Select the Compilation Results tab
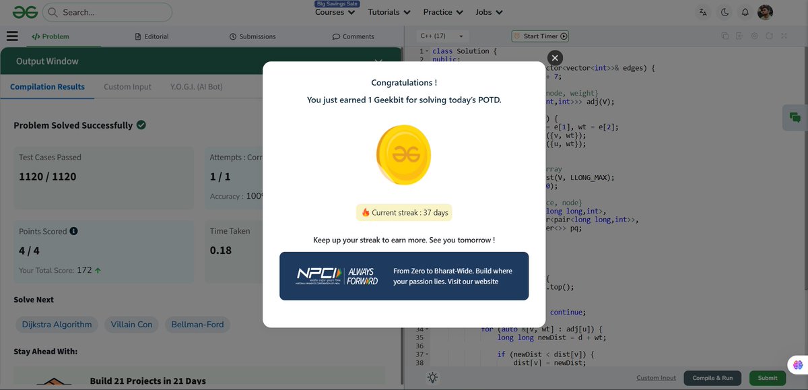The image size is (808, 390). click(x=47, y=87)
